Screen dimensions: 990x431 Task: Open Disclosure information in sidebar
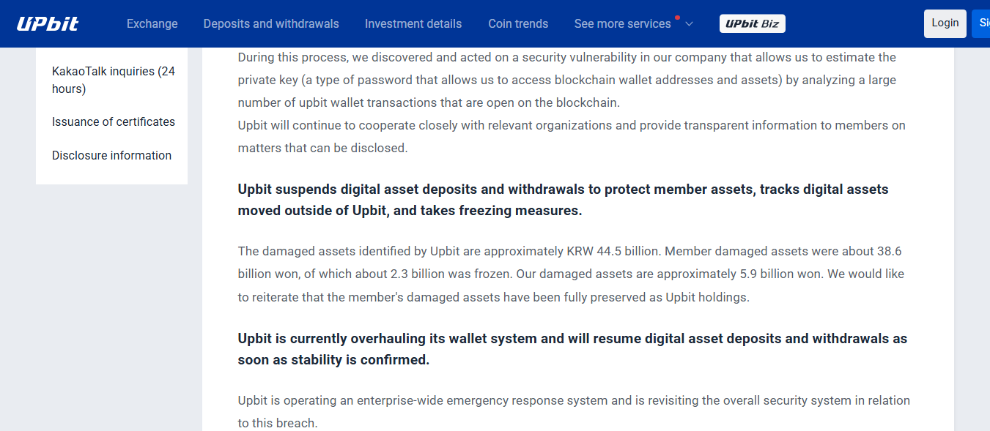[x=111, y=155]
